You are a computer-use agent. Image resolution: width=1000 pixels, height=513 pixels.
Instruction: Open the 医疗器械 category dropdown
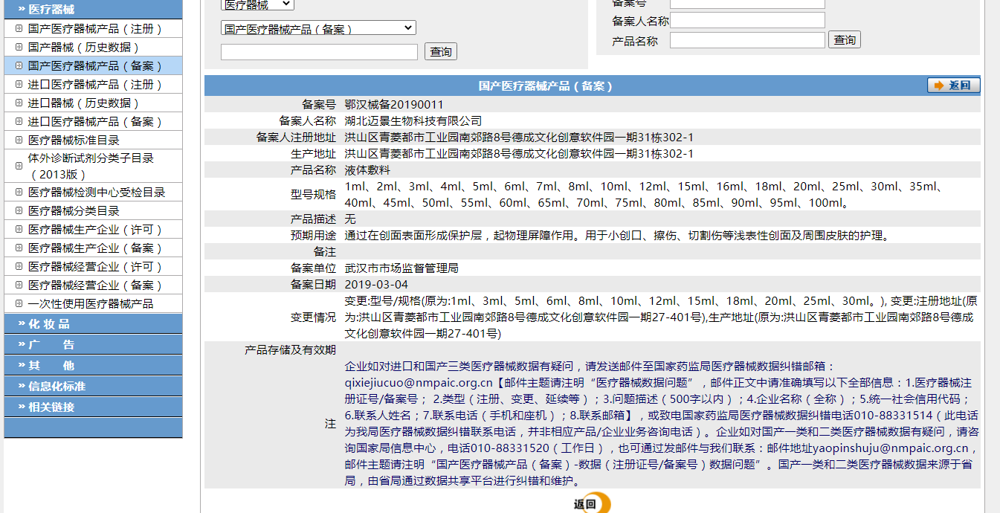(x=257, y=4)
